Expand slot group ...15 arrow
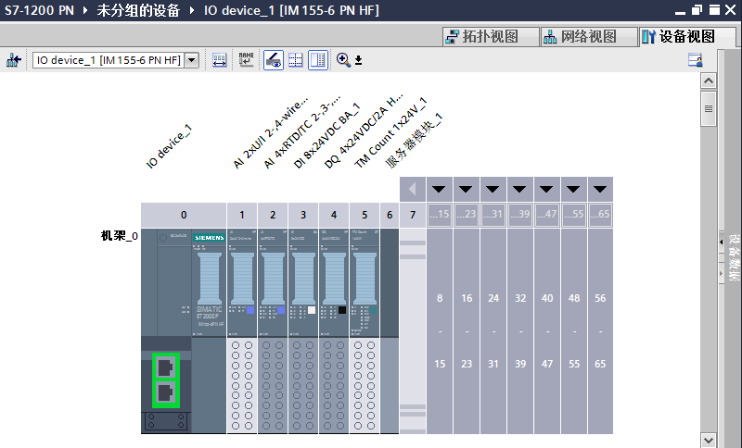Viewport: 742px width, 448px height. point(439,190)
